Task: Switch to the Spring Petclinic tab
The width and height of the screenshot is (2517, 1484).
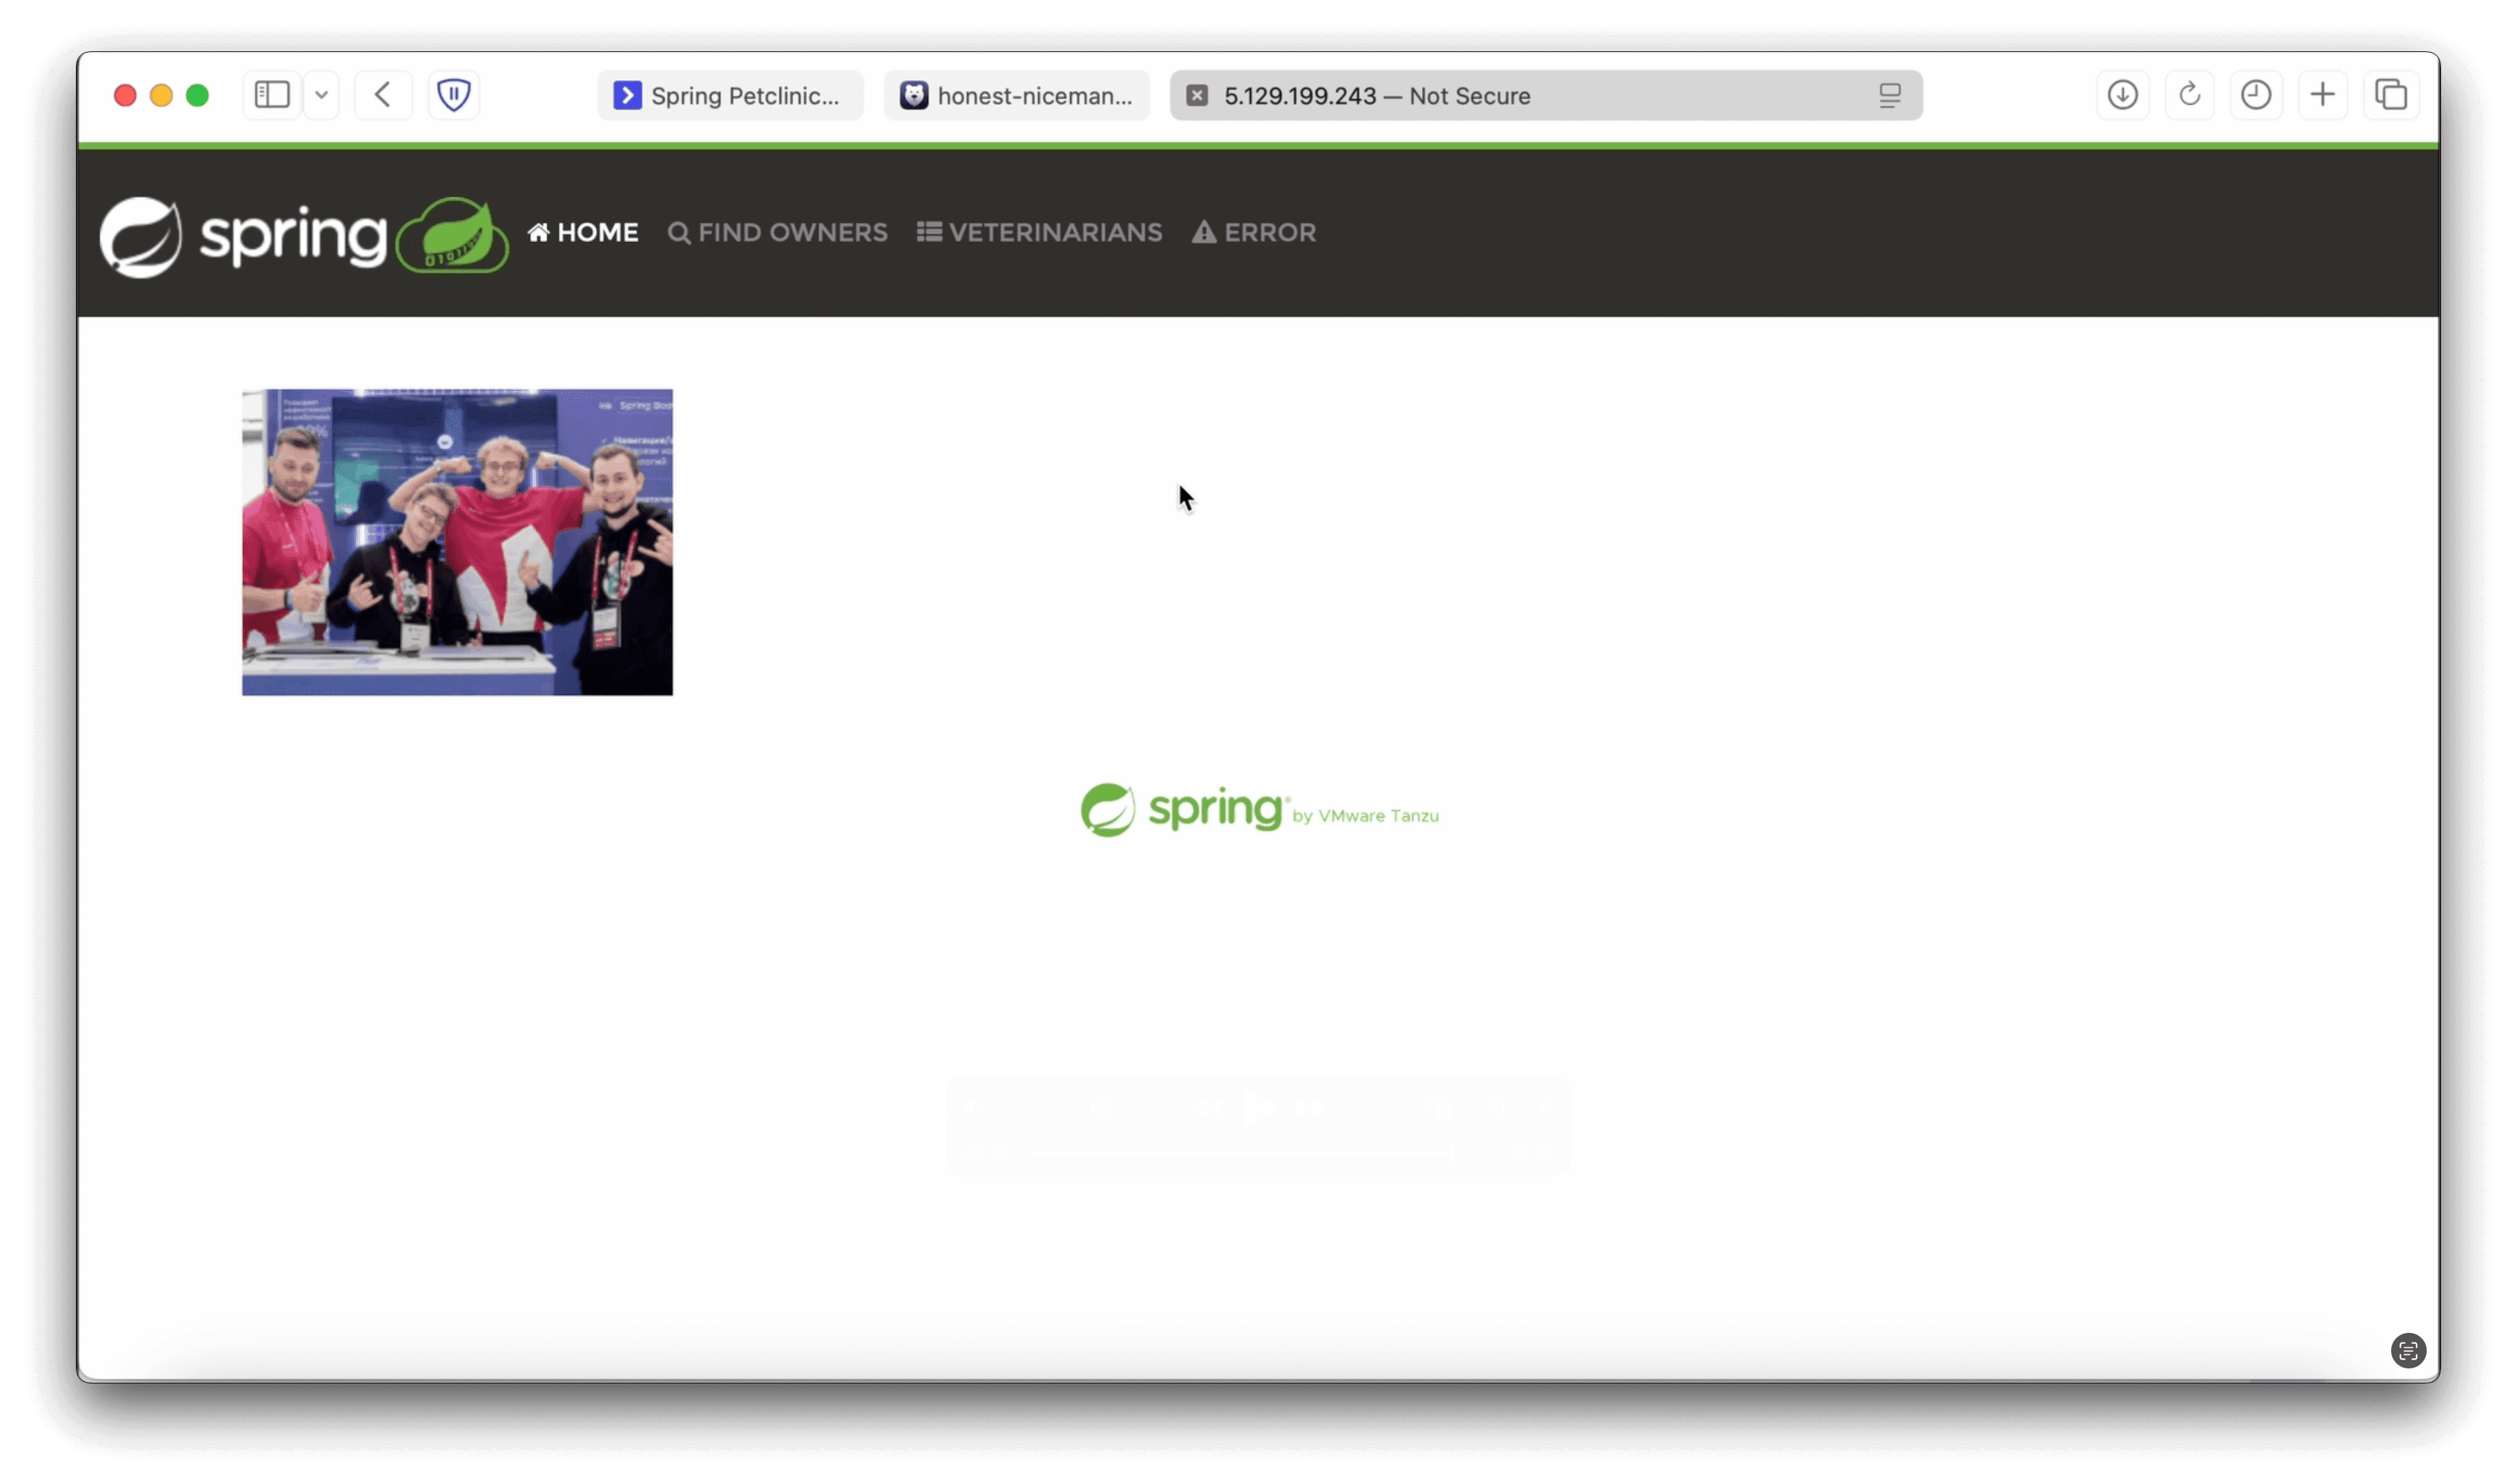Action: (730, 95)
